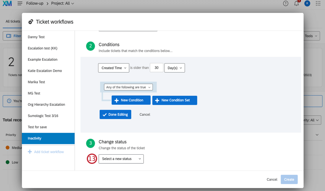325x191 pixels.
Task: Open the hamburger navigation menu
Action: point(19,3)
